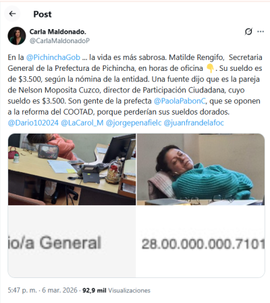Click the pointing-down emoji in the post text
This screenshot has height=303, width=270.
210,68
